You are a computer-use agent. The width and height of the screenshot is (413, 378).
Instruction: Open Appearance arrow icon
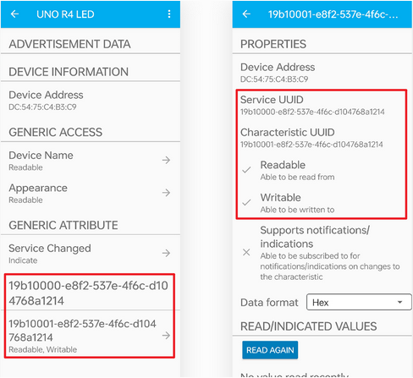[x=166, y=193]
